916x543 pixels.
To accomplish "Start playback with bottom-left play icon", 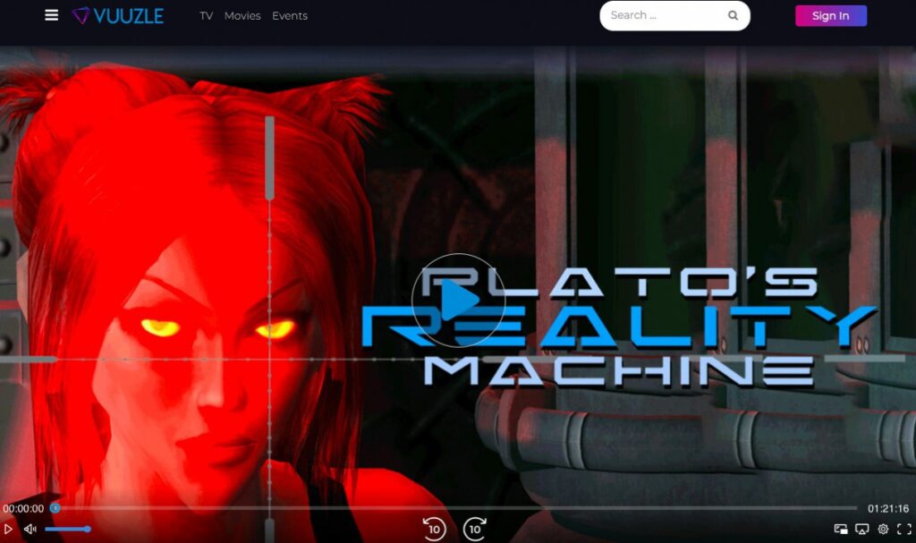I will [x=9, y=529].
